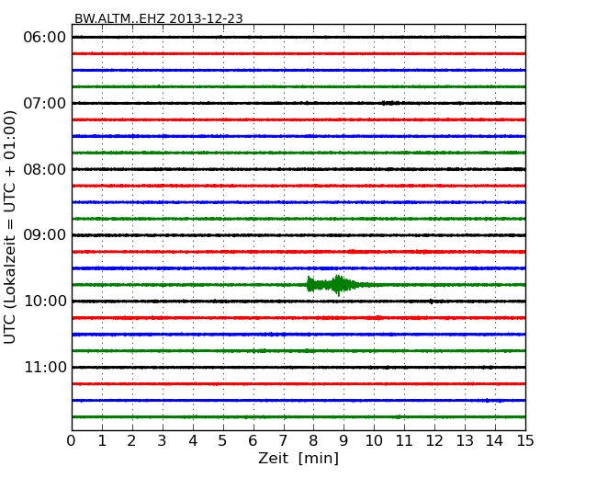Click the plot title BW.ALTM..EHZ 2013-12-23
The height and width of the screenshot is (478, 597).
pos(158,18)
